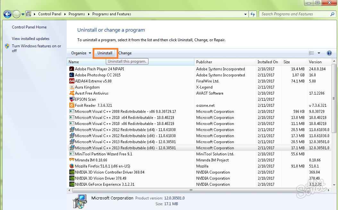This screenshot has width=338, height=210.
Task: Click the FinalWire Ltd. publisher cell
Action: 207,81
